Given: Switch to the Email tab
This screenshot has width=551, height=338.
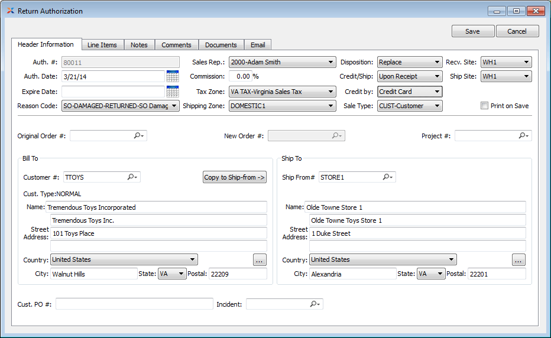Looking at the screenshot, I should click(258, 45).
